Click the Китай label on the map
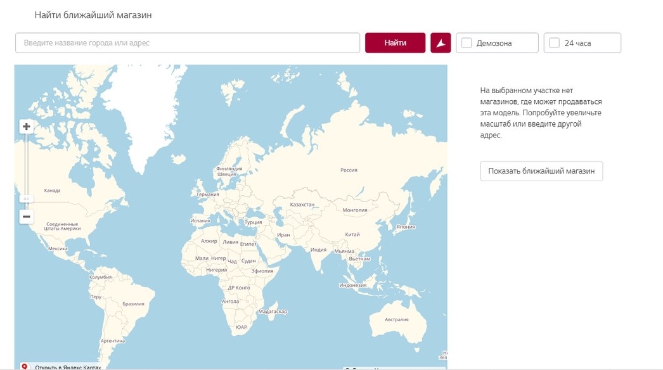This screenshot has width=663, height=370. coord(352,234)
